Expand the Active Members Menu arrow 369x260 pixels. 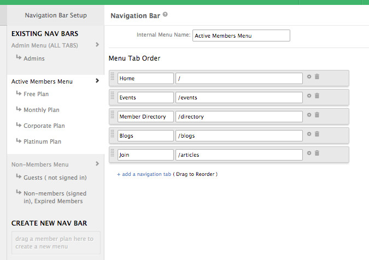tap(97, 81)
